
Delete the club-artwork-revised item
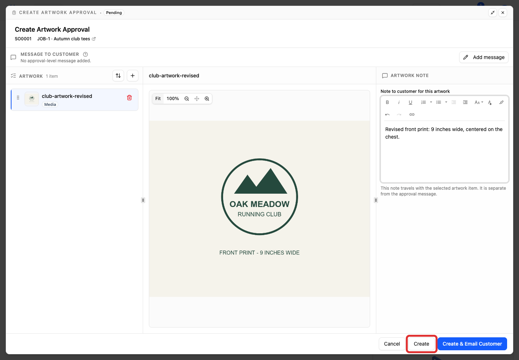[x=129, y=98]
